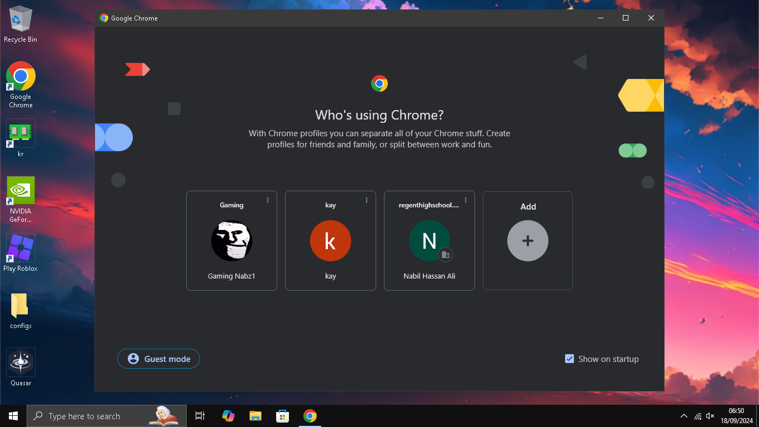Select the kr desktop shortcut

(x=21, y=138)
